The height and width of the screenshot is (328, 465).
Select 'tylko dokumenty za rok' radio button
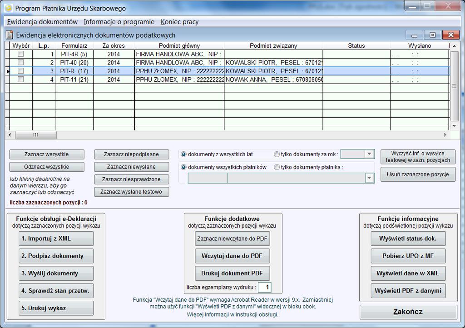[277, 154]
